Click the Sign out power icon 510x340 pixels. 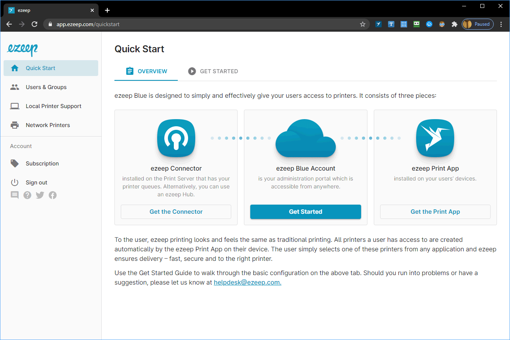[x=15, y=182]
